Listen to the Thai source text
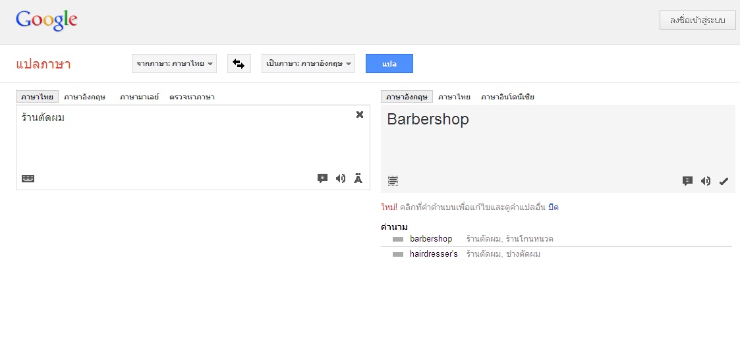This screenshot has width=740, height=341. pyautogui.click(x=340, y=178)
